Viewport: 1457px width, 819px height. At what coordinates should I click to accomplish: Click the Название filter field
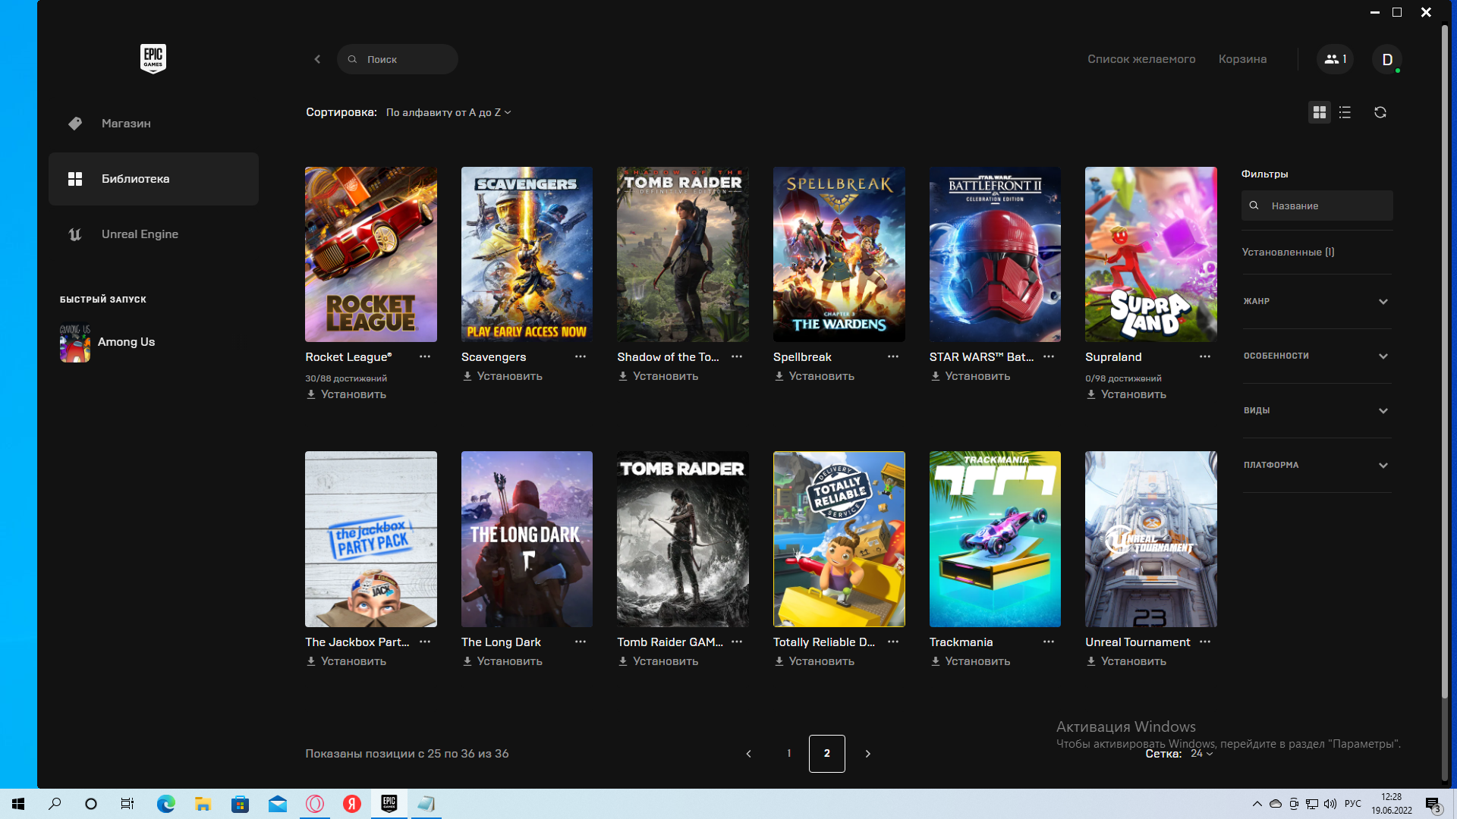[1317, 206]
